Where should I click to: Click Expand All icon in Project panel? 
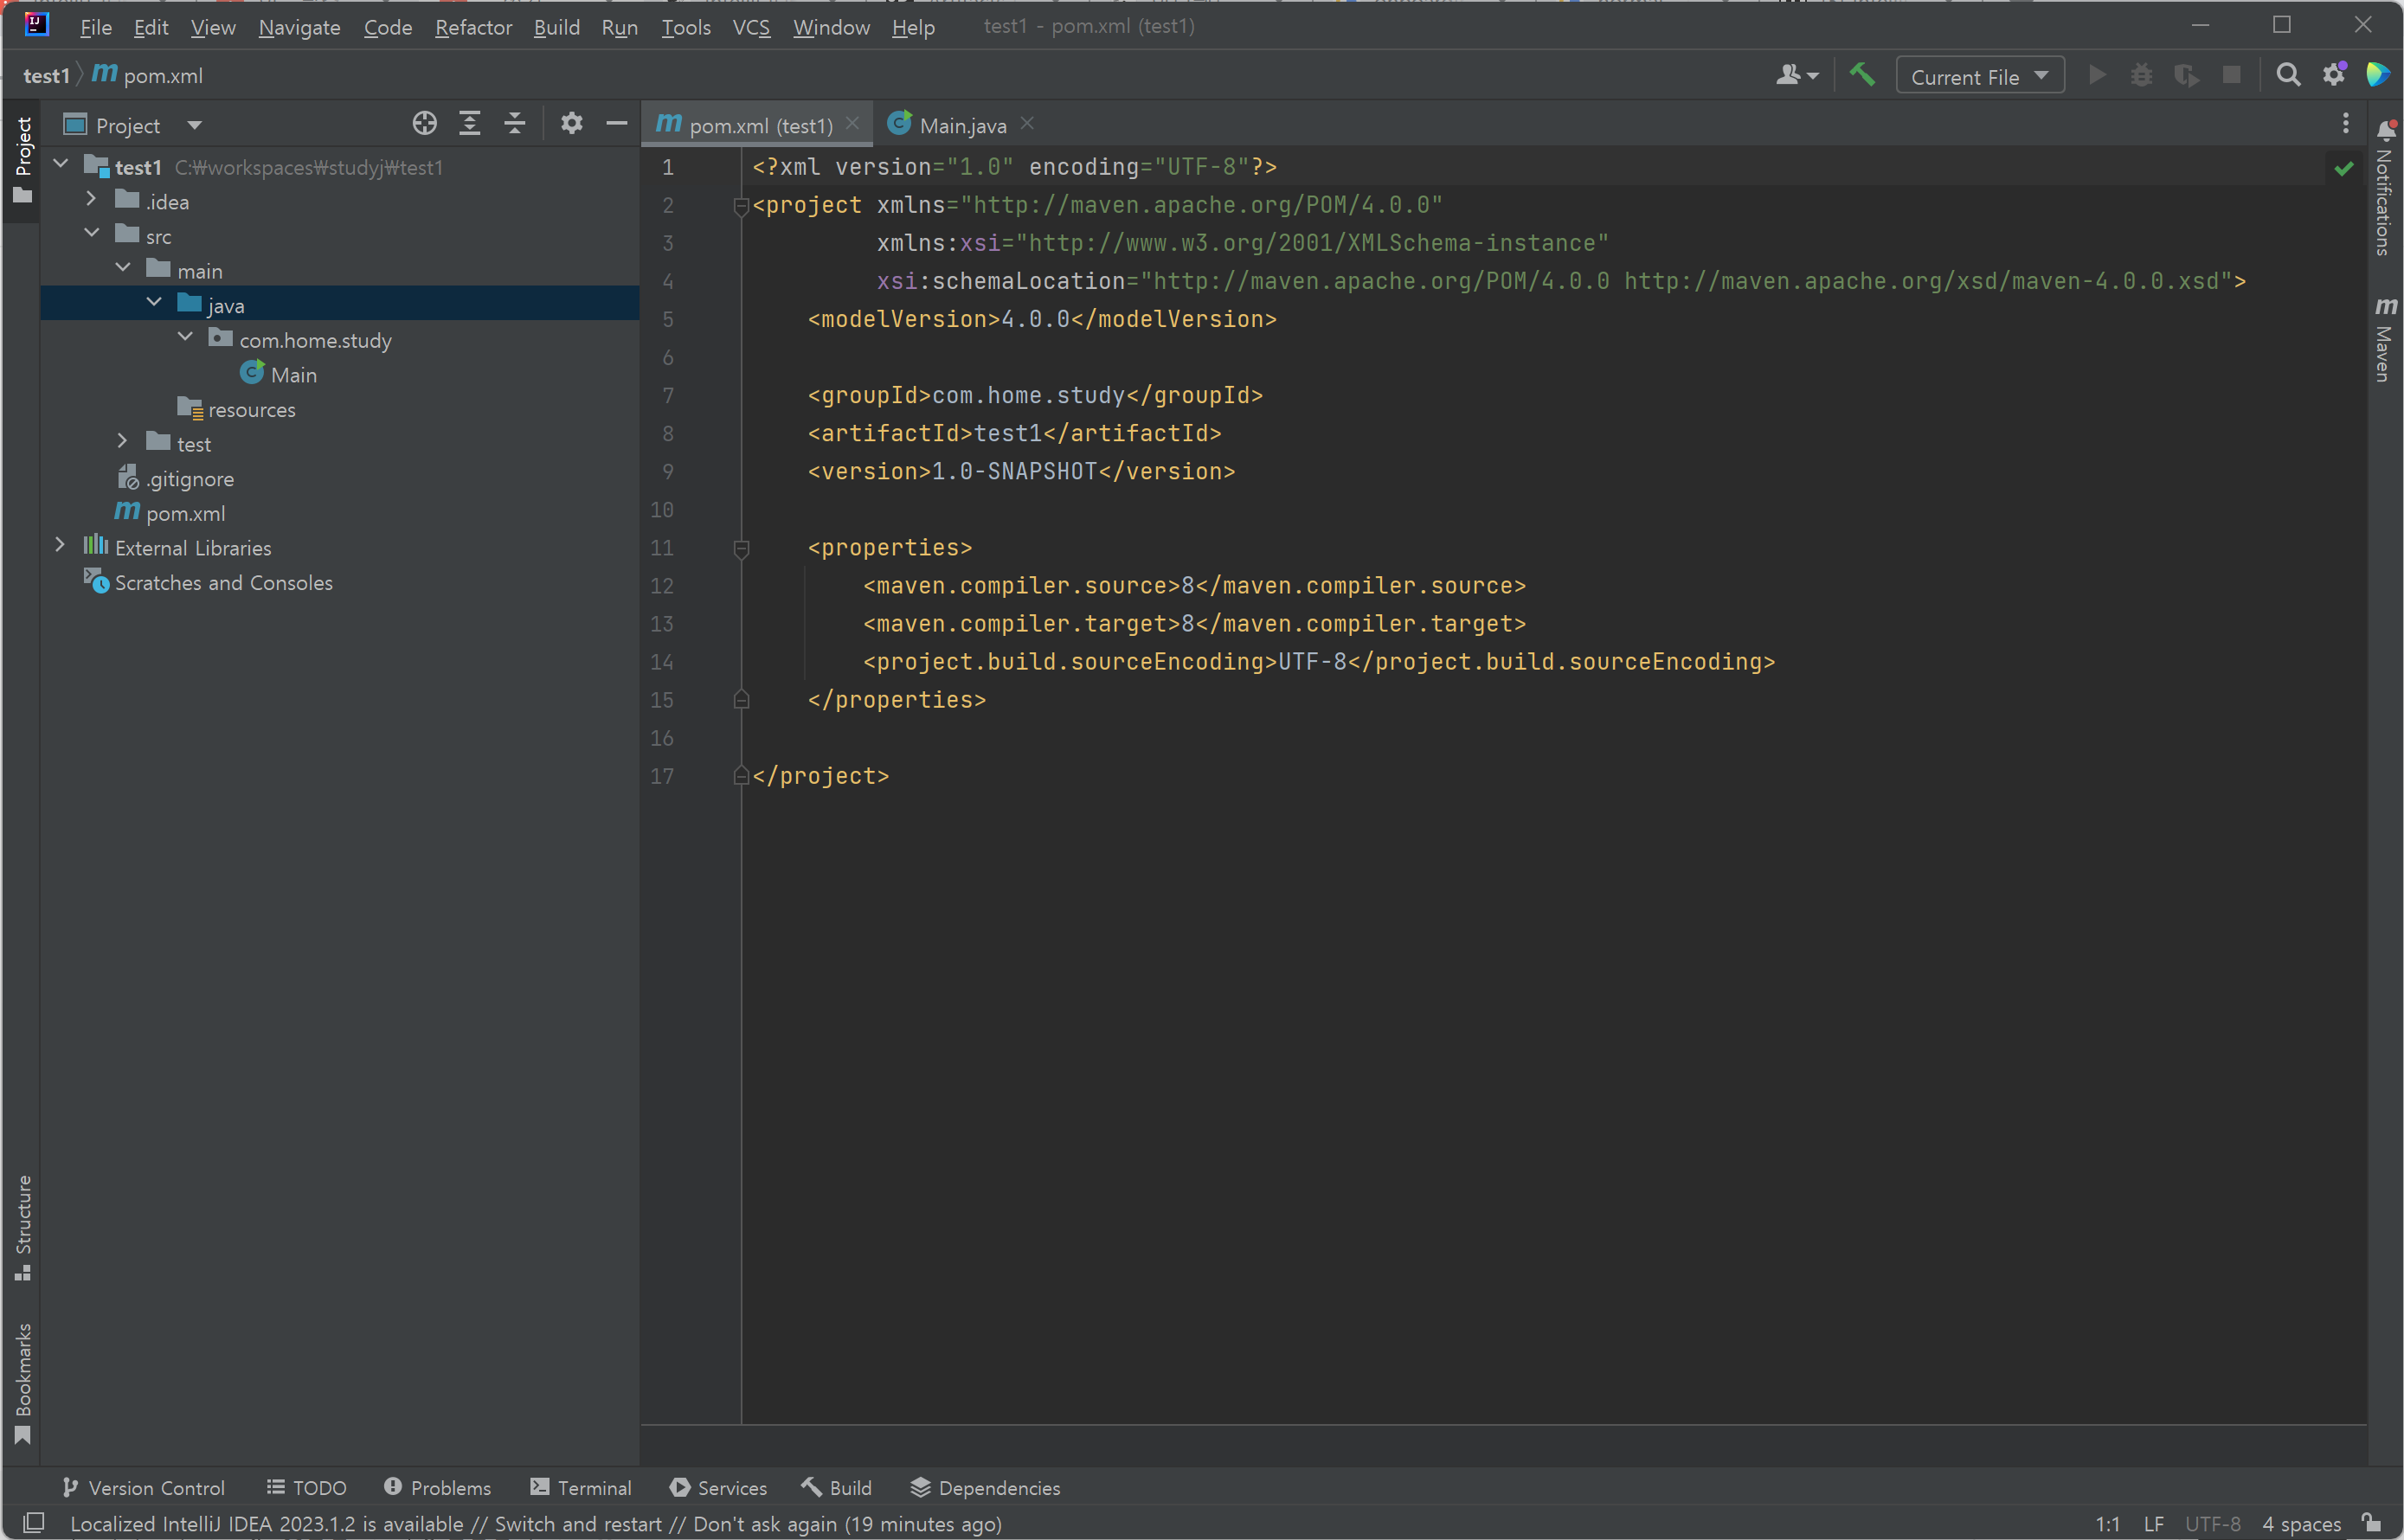click(469, 124)
